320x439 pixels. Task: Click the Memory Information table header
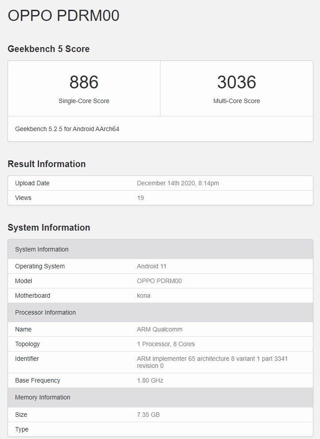[160, 397]
